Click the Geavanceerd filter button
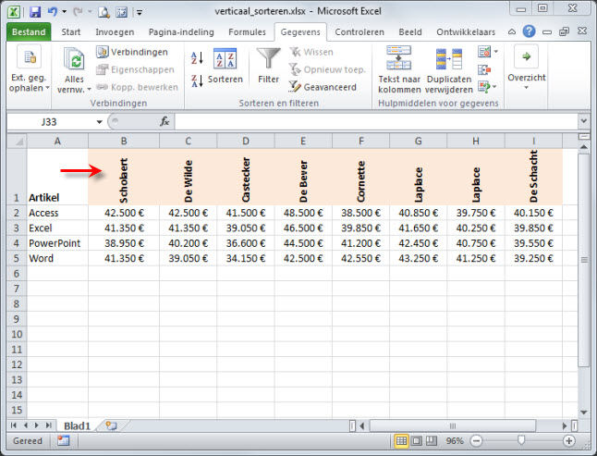Viewport: 597px width, 456px height. point(323,87)
